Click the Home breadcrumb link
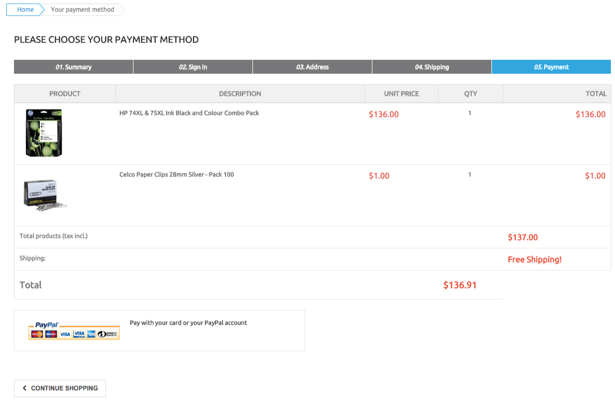 tap(25, 10)
